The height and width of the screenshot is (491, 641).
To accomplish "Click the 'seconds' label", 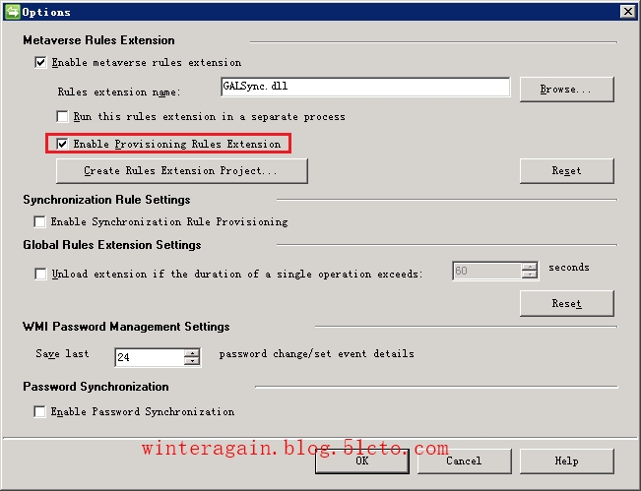I will pyautogui.click(x=569, y=268).
